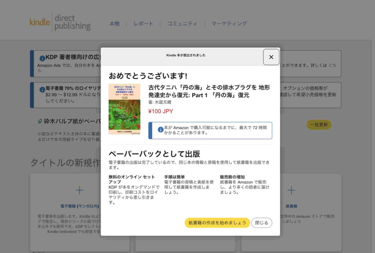Select the Kindle 本が提出されました title
The width and height of the screenshot is (375, 253).
(186, 55)
